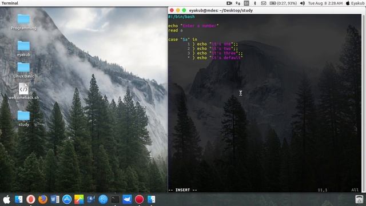Viewport: 366px width, 206px height.
Task: Open the date and time calendar menu
Action: click(325, 3)
